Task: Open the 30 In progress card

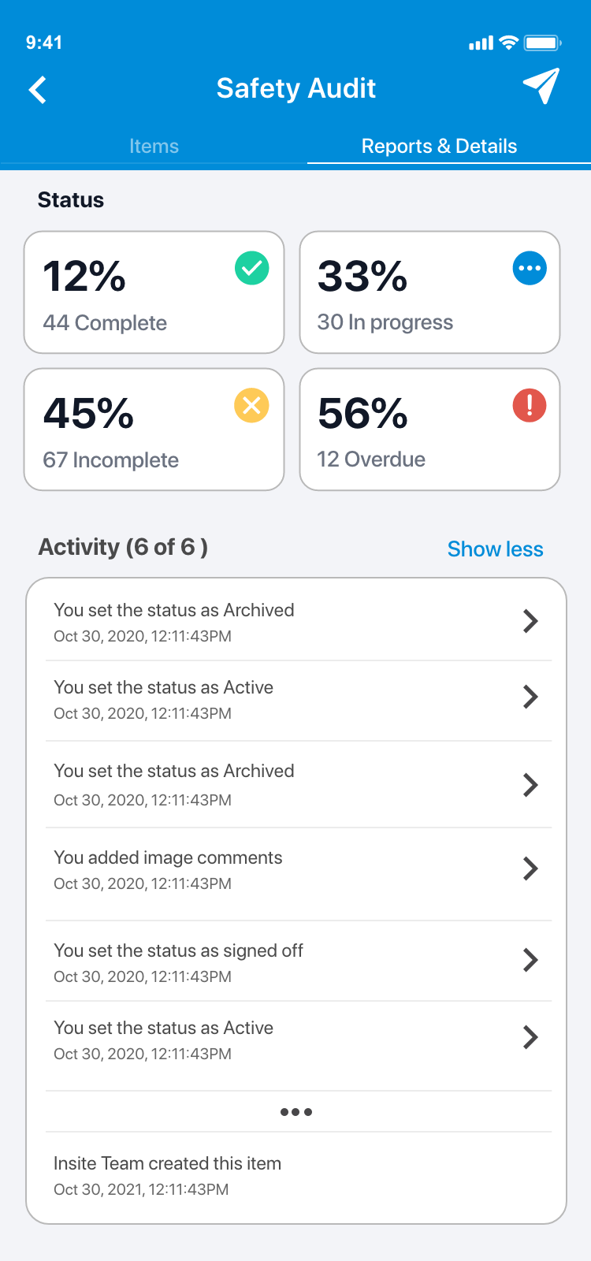Action: coord(429,292)
